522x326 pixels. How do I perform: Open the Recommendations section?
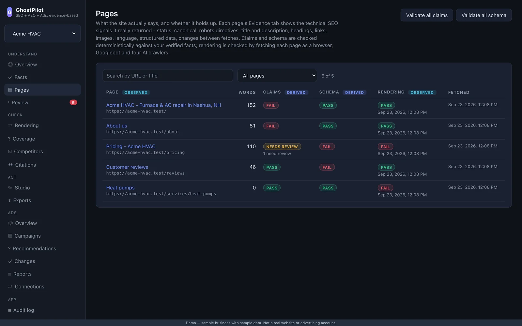[x=42, y=249]
